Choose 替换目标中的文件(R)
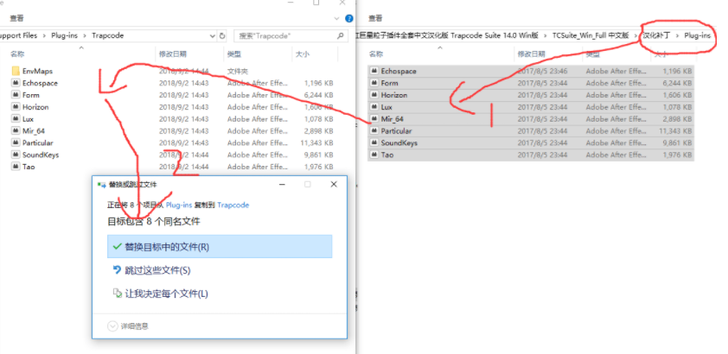 pos(220,246)
